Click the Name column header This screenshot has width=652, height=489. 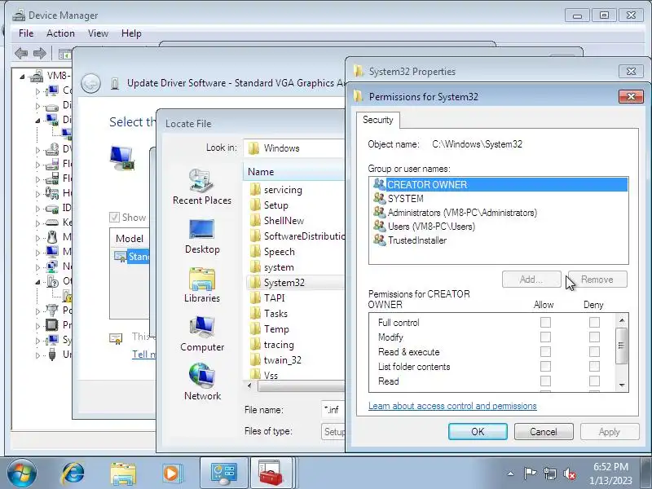click(294, 172)
